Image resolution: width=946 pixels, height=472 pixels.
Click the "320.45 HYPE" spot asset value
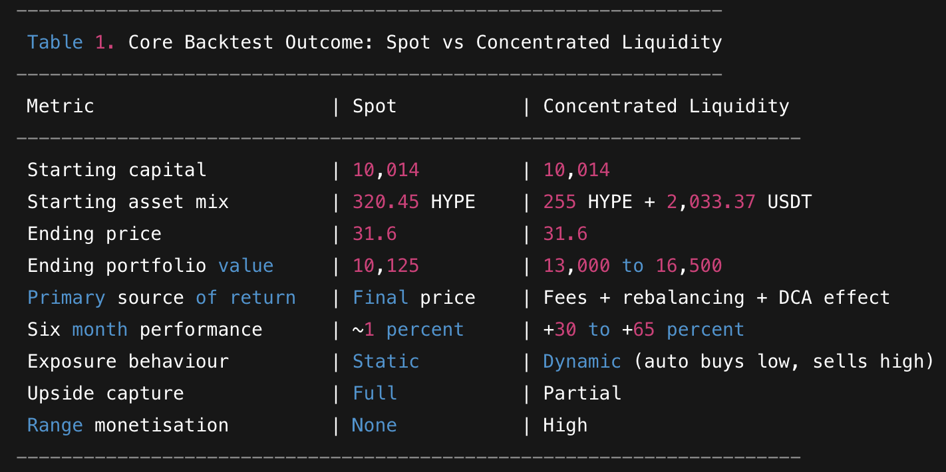pyautogui.click(x=414, y=202)
